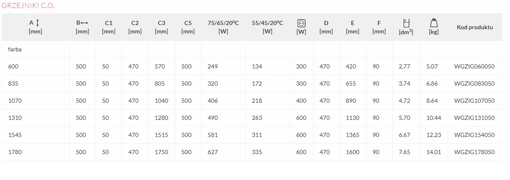Select product code WGZIG083050

[x=475, y=84]
